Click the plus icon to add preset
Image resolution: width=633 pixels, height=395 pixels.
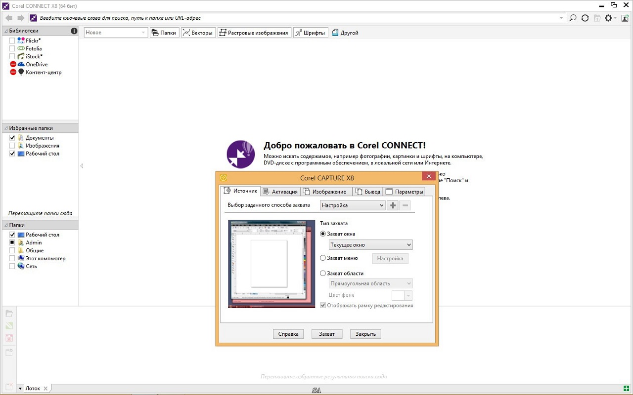[x=393, y=205]
